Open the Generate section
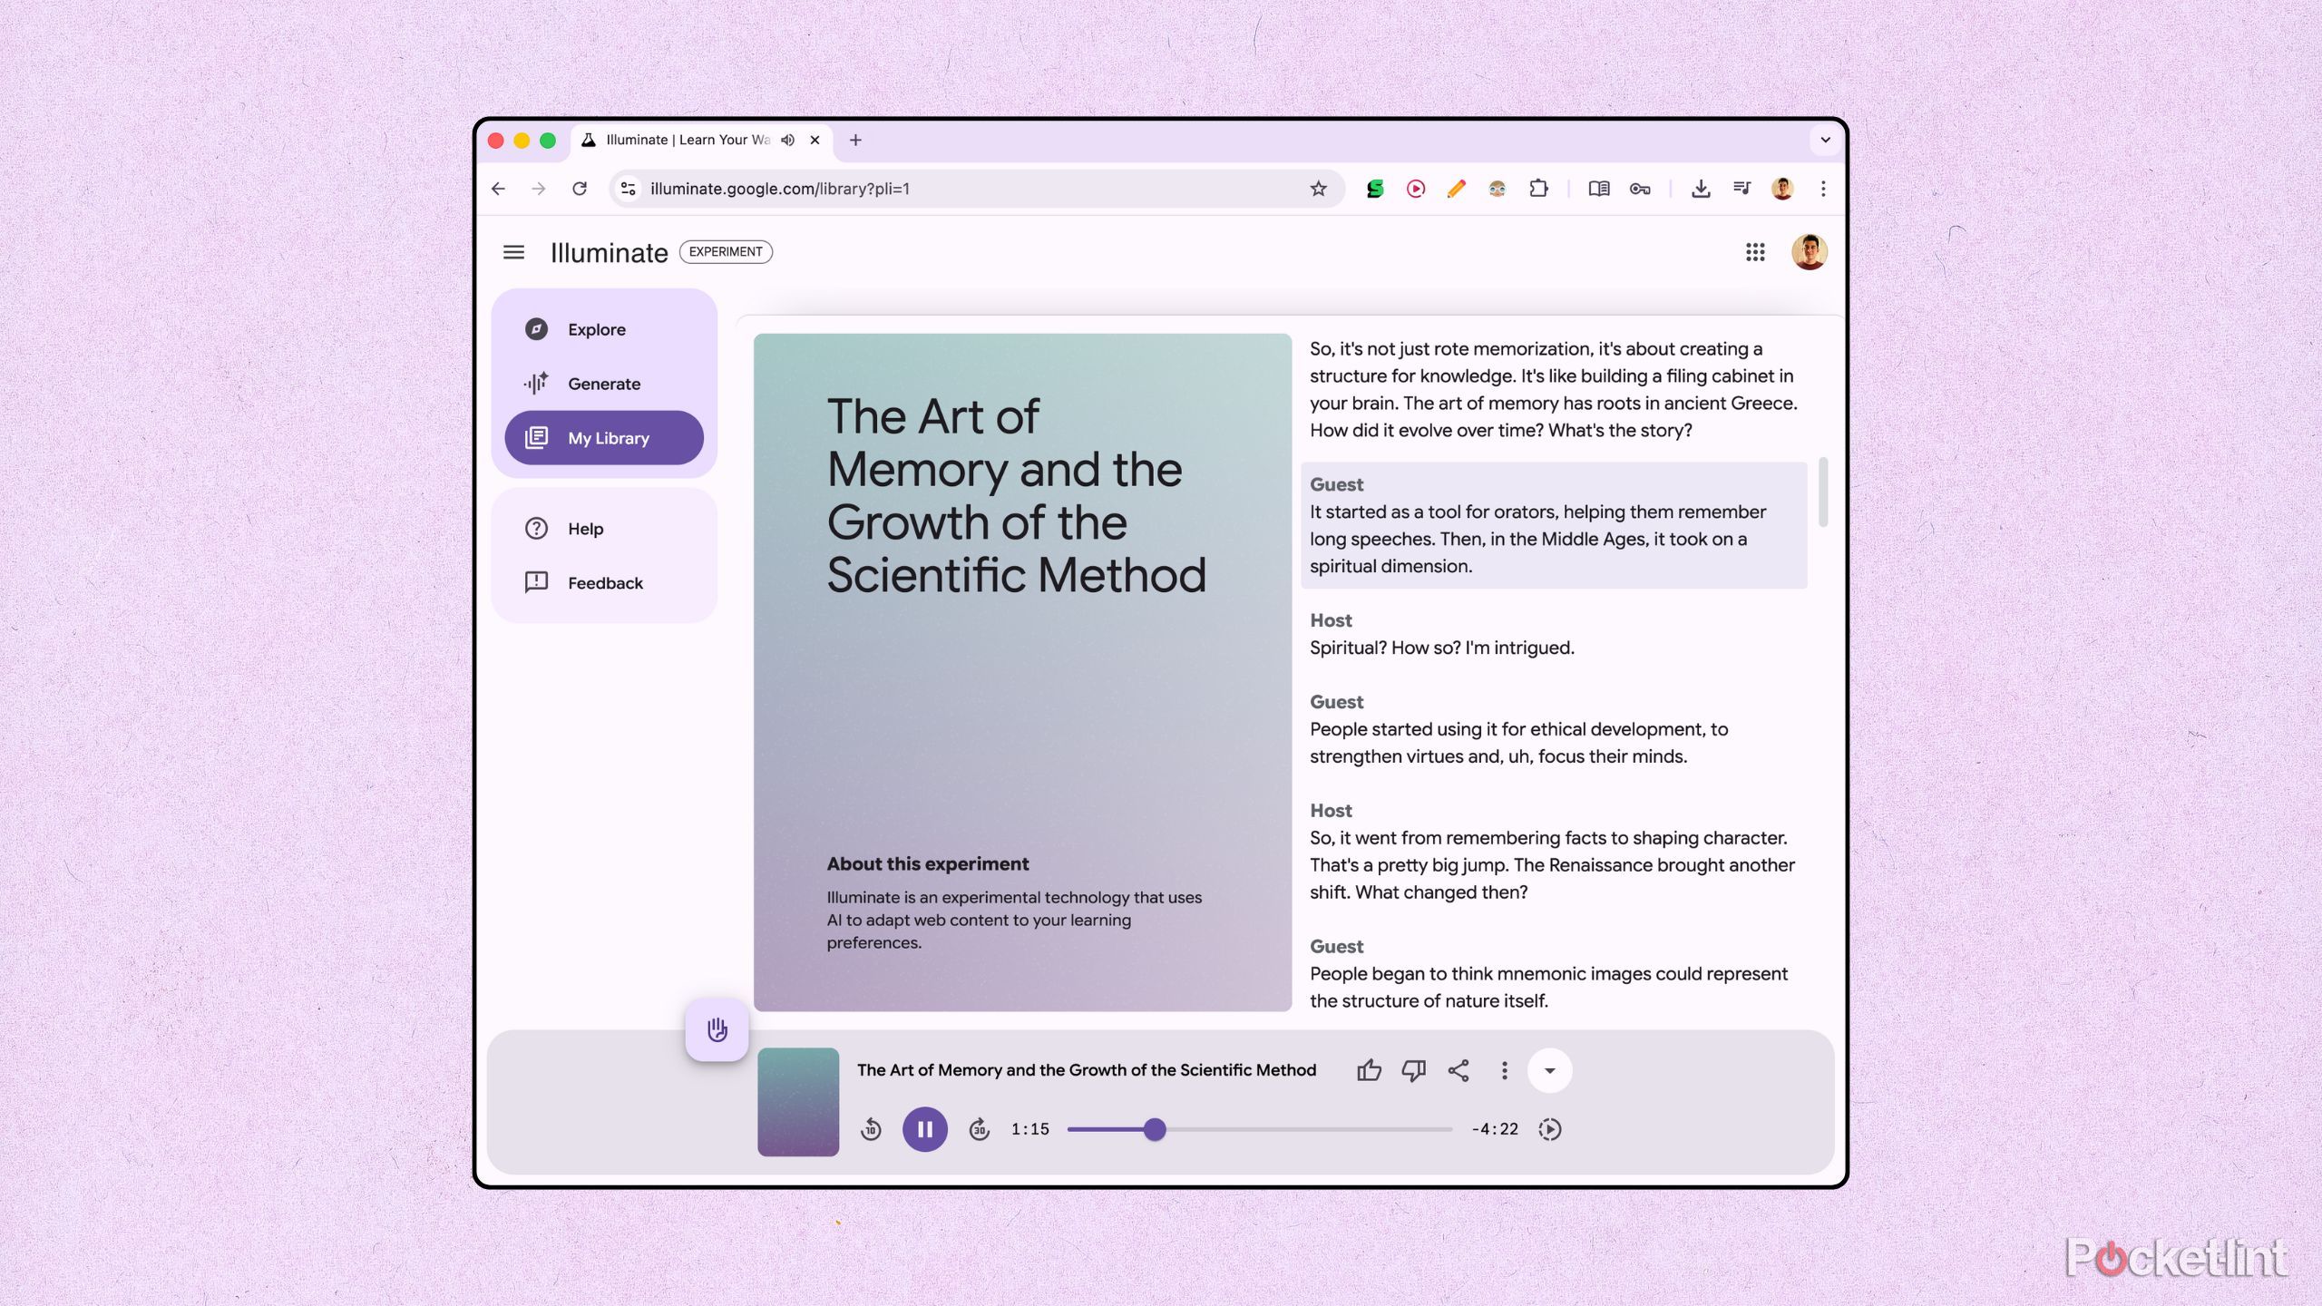The image size is (2322, 1306). (604, 384)
